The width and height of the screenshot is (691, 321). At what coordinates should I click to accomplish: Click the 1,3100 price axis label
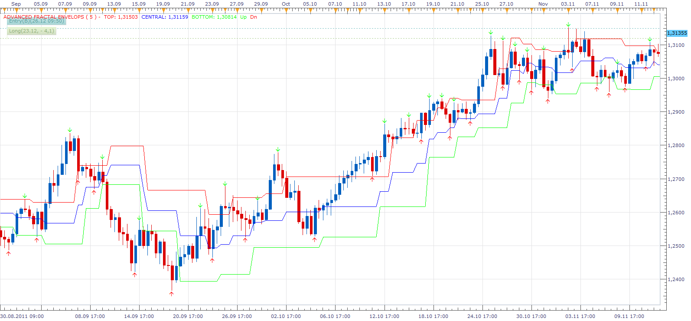click(676, 45)
